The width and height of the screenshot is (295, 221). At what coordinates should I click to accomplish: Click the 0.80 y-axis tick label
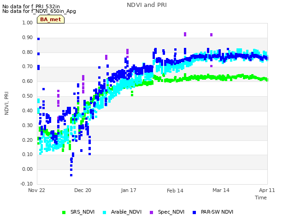point(28,52)
